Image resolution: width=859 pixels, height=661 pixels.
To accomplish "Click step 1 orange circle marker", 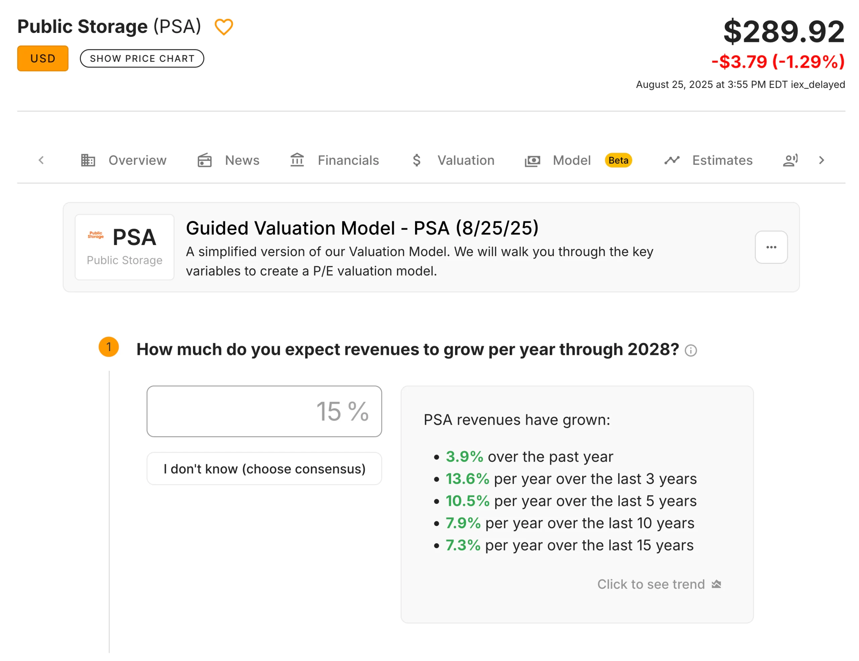I will pyautogui.click(x=109, y=347).
